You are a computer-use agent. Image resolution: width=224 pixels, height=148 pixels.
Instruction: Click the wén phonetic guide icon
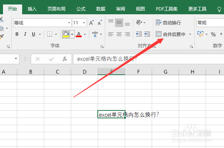(95, 34)
